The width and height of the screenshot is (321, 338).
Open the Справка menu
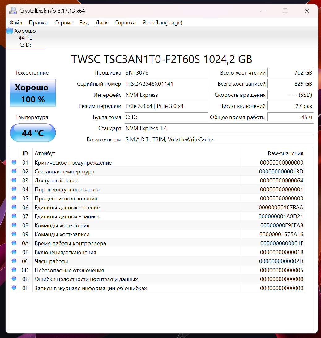[125, 23]
